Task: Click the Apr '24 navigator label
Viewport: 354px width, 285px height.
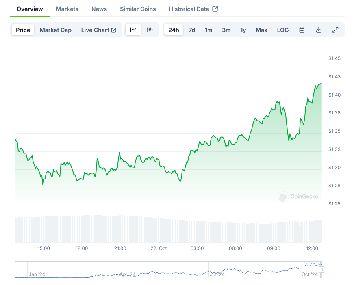Action: 127,274
